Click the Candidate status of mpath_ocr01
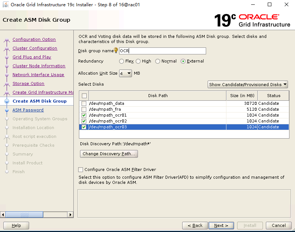295x232 pixels. [x=273, y=115]
